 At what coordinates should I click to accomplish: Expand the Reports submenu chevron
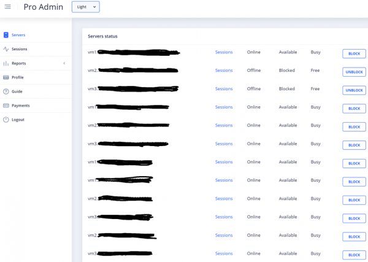point(64,63)
